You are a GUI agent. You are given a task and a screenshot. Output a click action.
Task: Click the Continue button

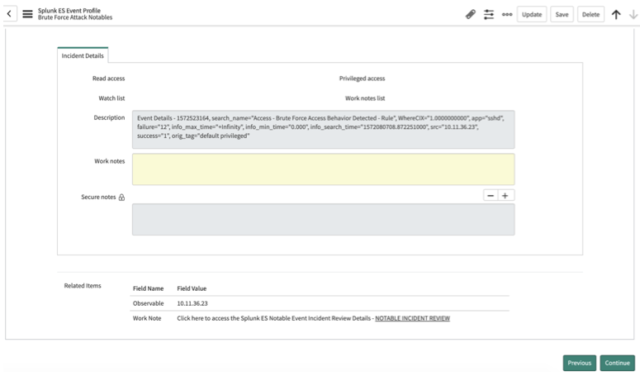point(617,363)
